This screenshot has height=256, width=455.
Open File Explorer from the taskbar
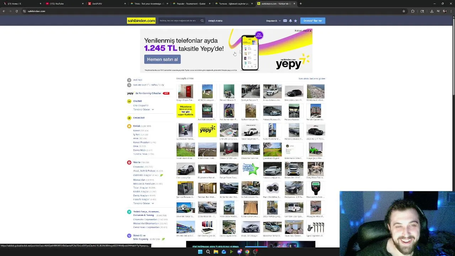(216, 252)
